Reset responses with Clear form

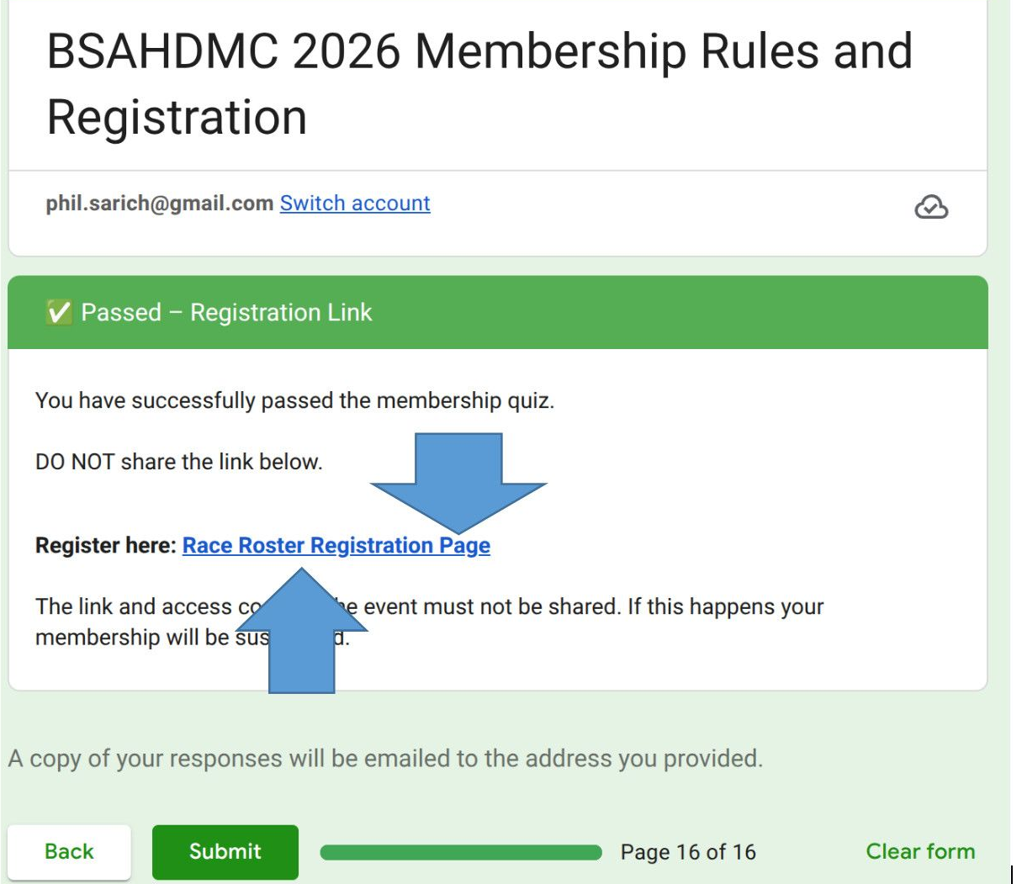pos(920,851)
